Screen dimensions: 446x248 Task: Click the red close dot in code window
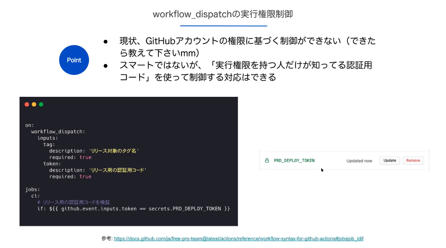(27, 104)
